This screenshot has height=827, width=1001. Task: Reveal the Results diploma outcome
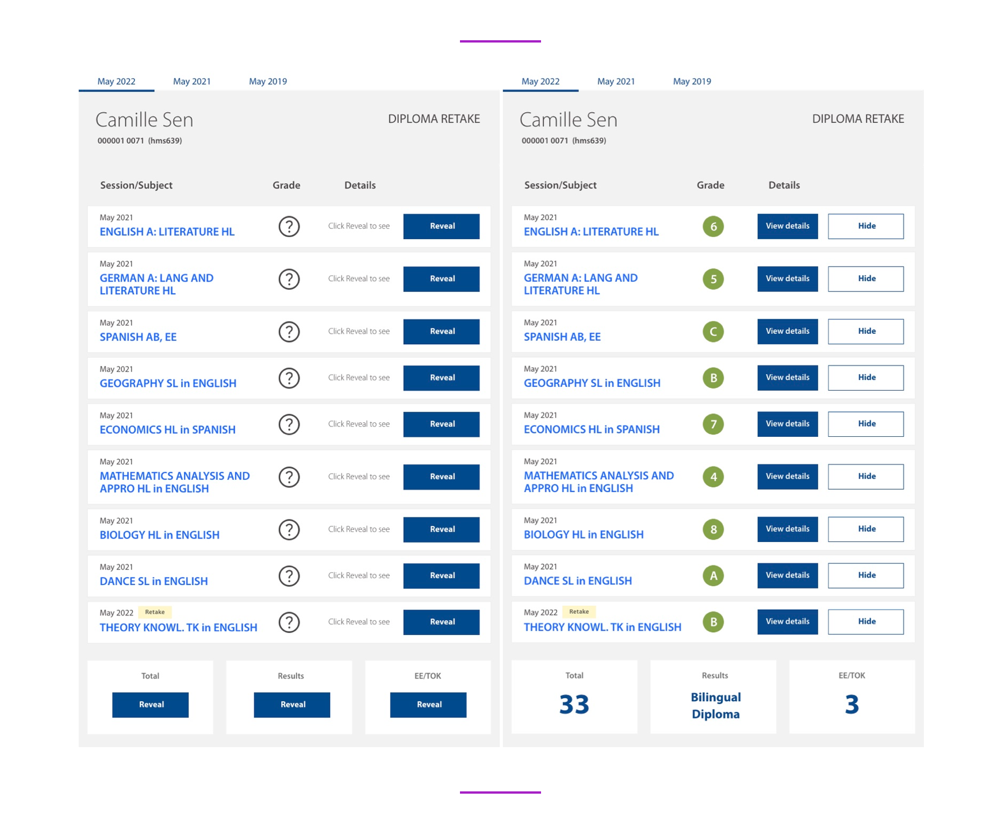tap(292, 705)
